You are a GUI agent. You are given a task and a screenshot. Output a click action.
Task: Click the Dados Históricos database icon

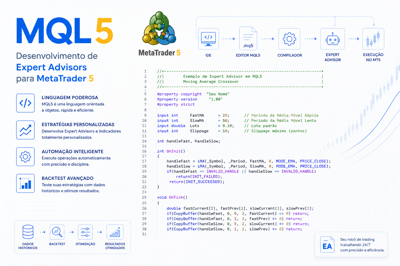[28, 232]
